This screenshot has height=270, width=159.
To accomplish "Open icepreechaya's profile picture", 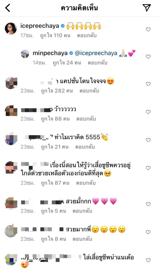I will click(11, 28).
